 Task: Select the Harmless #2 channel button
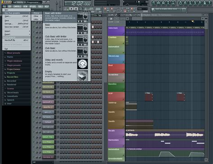tap(48, 157)
